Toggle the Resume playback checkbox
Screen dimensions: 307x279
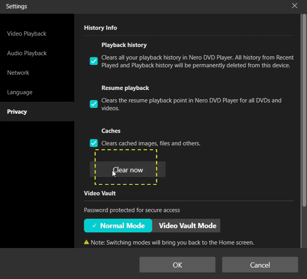[93, 104]
